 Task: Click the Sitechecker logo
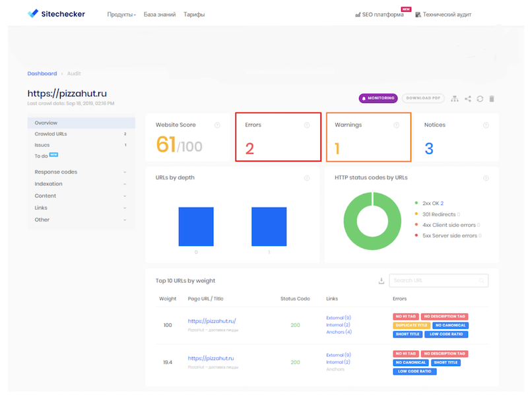point(56,14)
